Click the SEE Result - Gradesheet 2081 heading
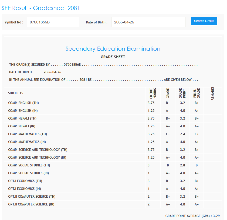The image size is (227, 220). [x=40, y=8]
